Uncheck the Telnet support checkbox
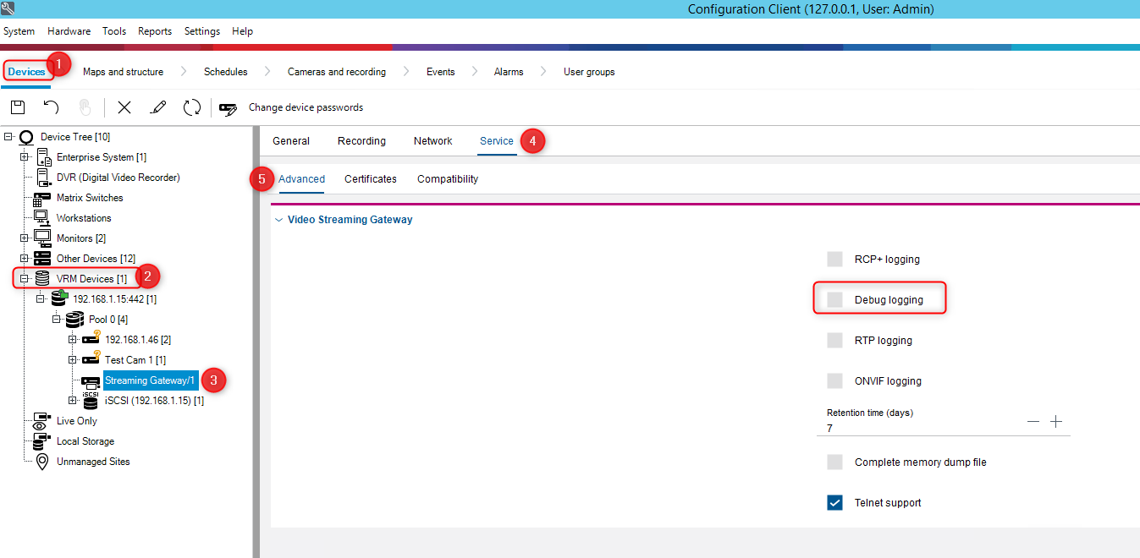The height and width of the screenshot is (558, 1140). tap(835, 503)
